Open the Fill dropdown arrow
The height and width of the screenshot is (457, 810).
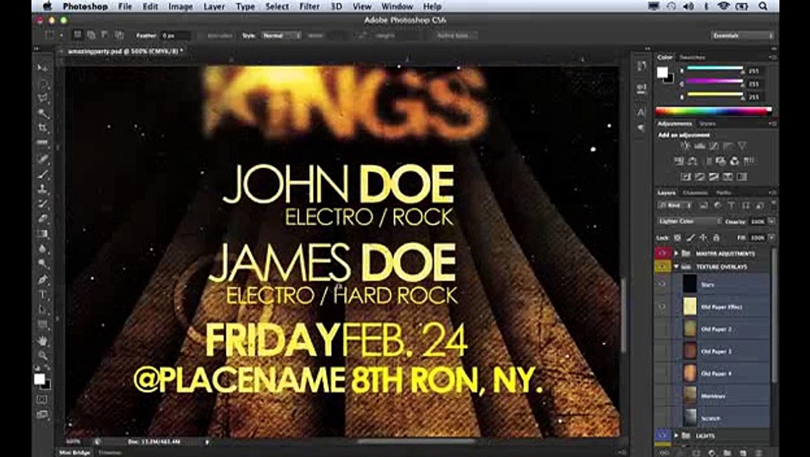coord(771,237)
